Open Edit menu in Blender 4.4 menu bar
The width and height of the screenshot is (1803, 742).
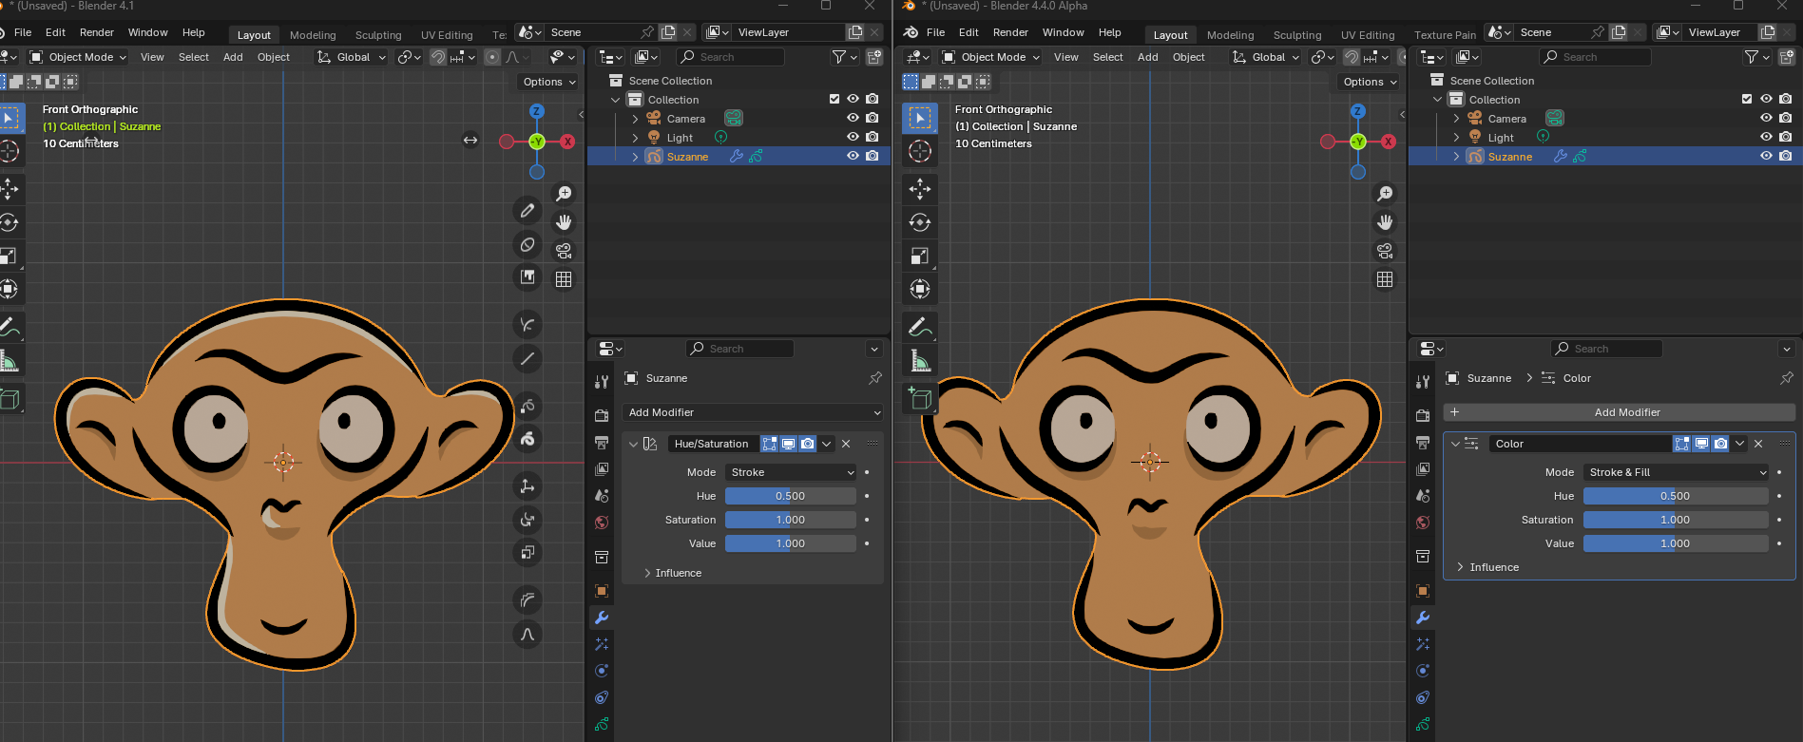pos(969,32)
